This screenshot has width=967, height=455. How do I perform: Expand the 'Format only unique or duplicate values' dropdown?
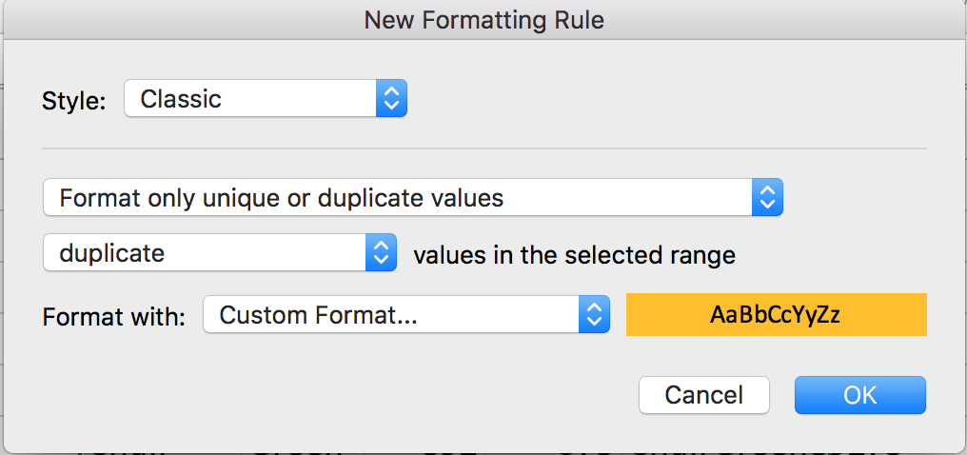point(400,198)
